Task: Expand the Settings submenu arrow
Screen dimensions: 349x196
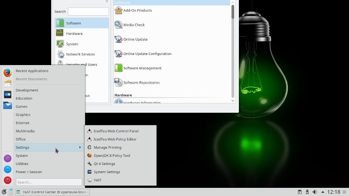Action: point(80,147)
